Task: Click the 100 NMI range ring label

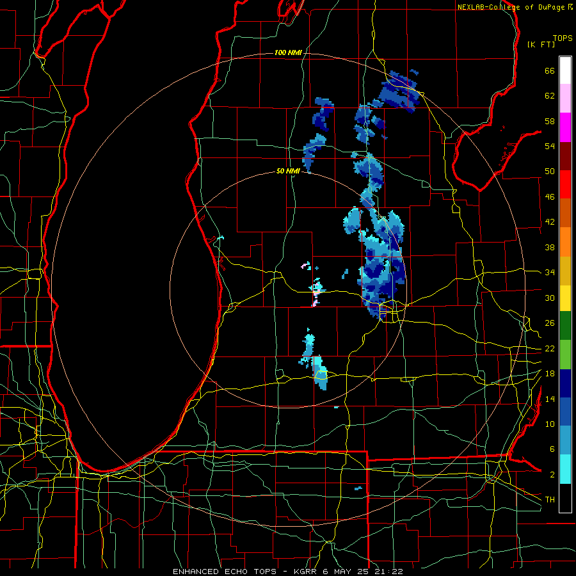Action: pyautogui.click(x=288, y=52)
